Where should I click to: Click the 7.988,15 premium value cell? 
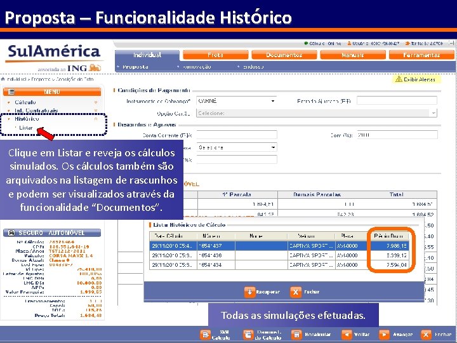[x=389, y=246]
